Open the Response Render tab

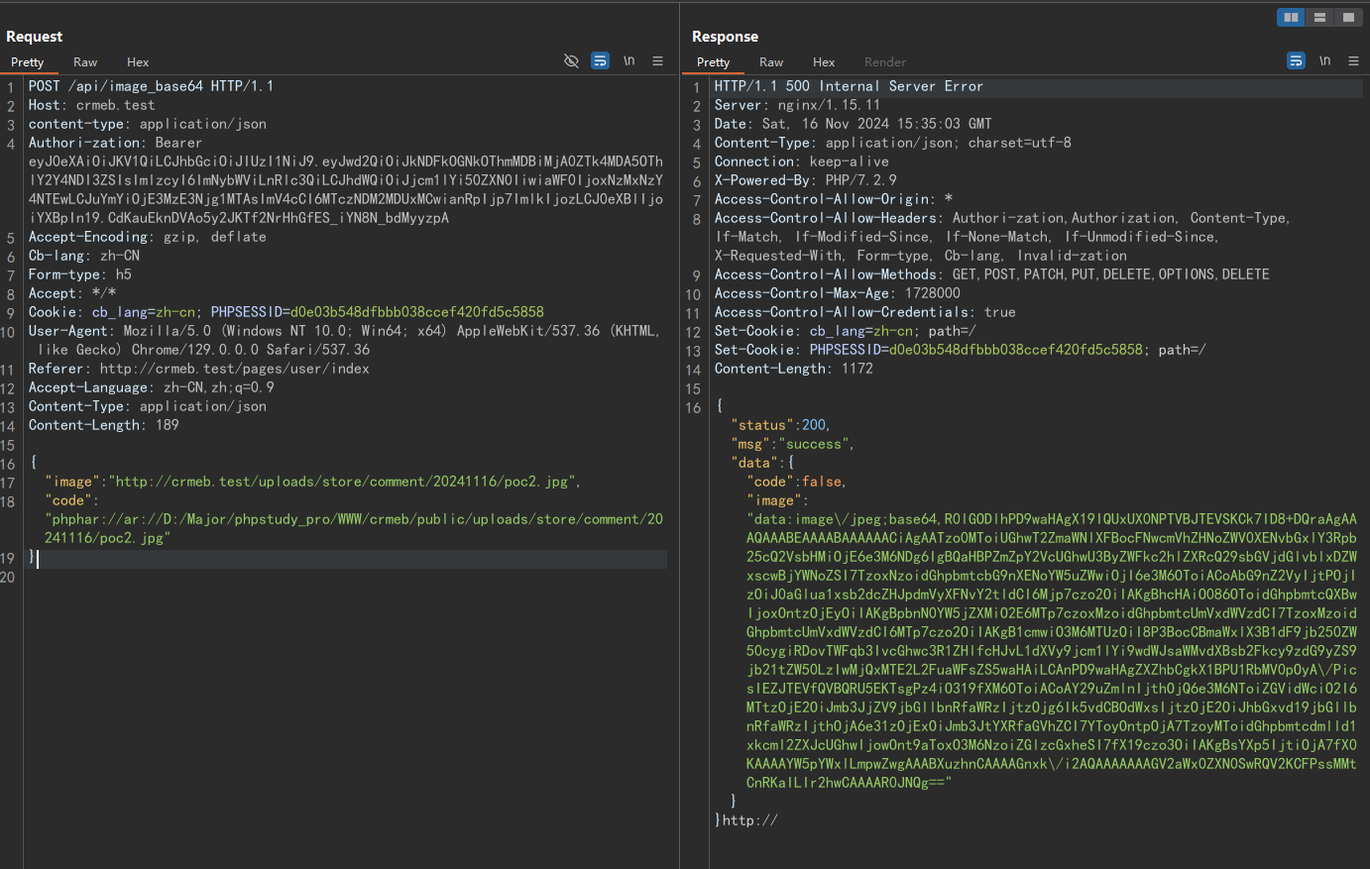(x=885, y=61)
